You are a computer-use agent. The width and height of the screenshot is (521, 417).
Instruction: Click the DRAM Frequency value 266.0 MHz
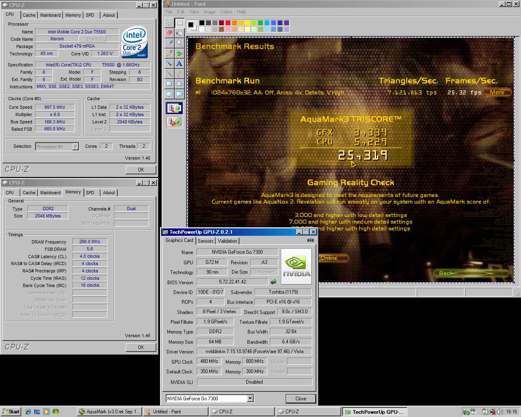(90, 241)
